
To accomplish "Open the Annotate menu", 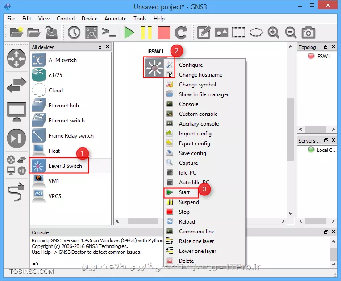I will click(115, 19).
